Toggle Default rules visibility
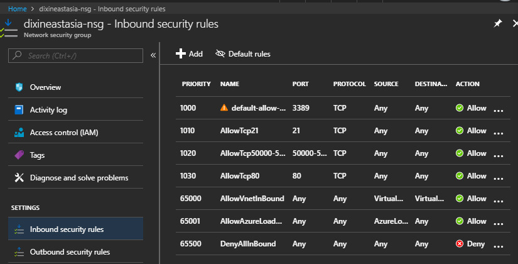Viewport: 518px width, 264px height. pyautogui.click(x=243, y=53)
